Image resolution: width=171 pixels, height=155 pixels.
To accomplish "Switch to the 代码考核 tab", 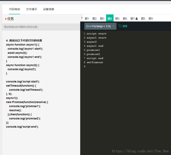I will (x=14, y=9).
